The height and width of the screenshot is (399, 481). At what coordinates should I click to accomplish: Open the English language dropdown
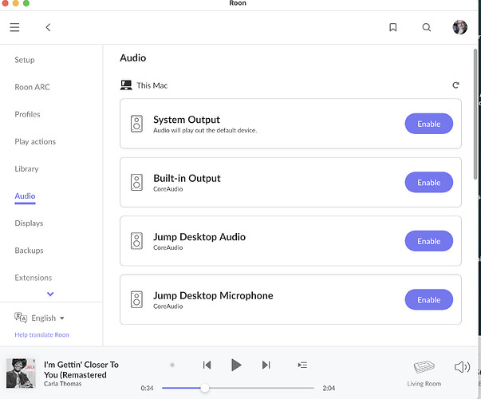click(48, 318)
